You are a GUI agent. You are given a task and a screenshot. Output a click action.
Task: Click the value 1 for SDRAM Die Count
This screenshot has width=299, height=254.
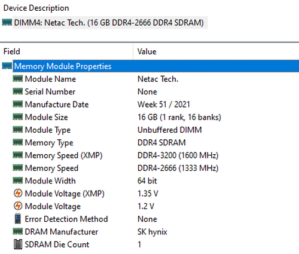click(139, 244)
